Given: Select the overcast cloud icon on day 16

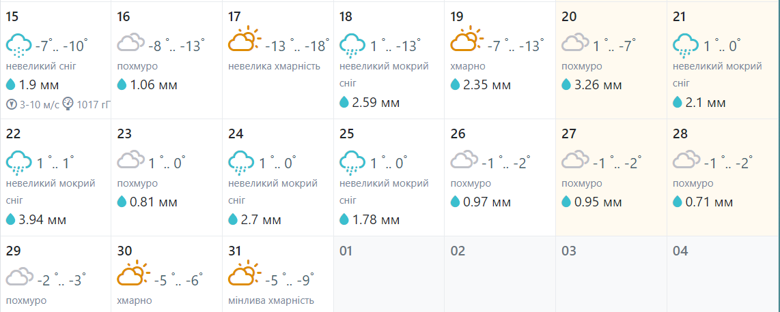Looking at the screenshot, I should point(131,44).
